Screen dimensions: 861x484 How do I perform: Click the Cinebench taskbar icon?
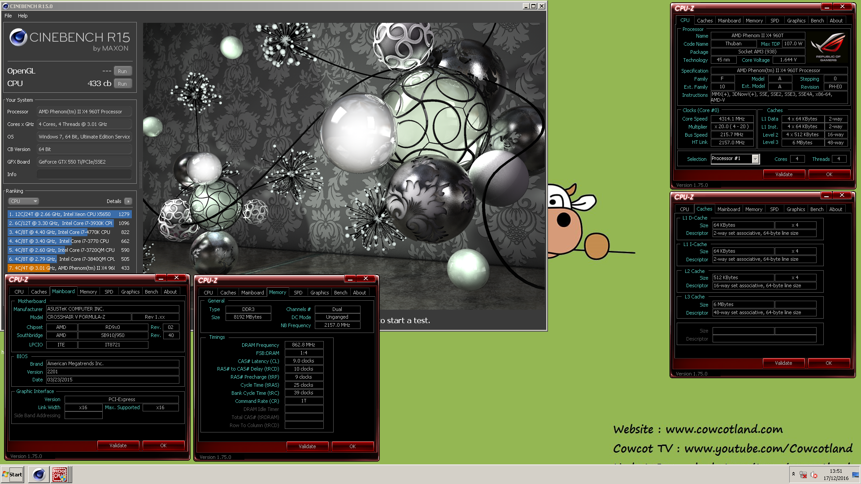pos(39,475)
